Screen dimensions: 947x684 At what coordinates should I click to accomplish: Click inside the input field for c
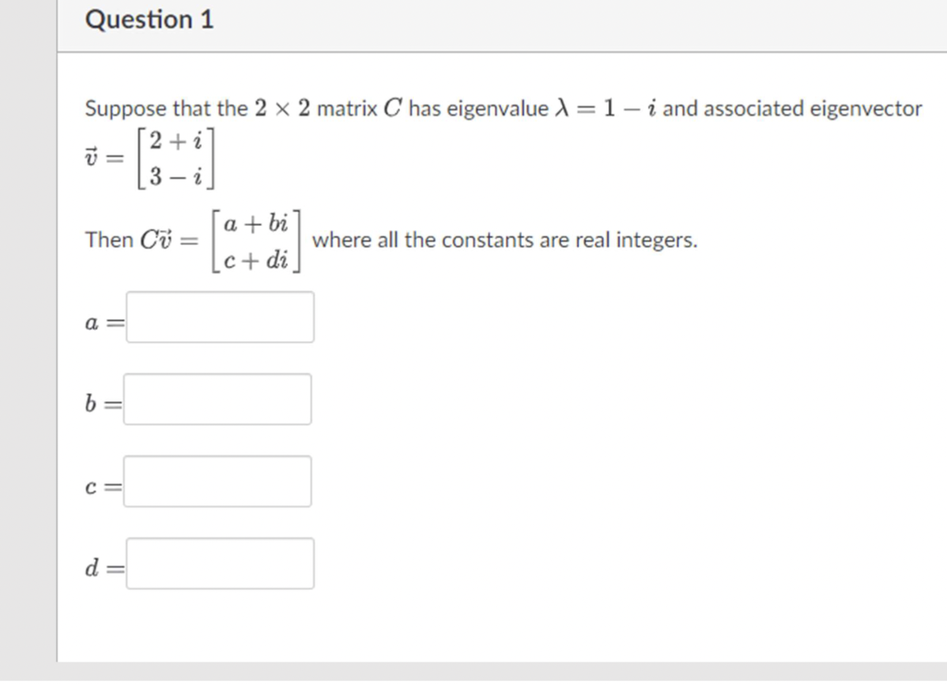[217, 481]
